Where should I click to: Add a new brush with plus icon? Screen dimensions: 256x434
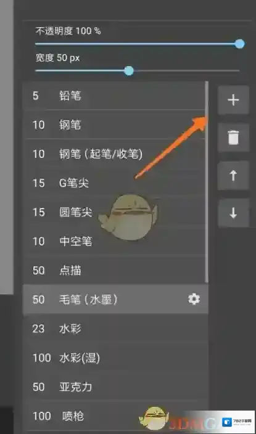(233, 100)
